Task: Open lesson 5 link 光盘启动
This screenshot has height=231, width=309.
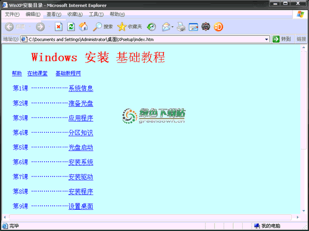Action: [81, 147]
